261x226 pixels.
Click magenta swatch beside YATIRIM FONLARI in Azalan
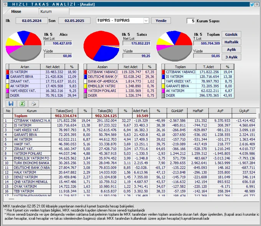click(85, 91)
